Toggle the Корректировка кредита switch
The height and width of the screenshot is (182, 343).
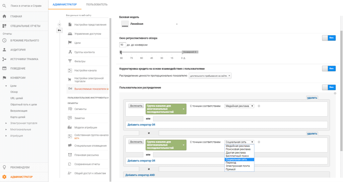tap(329, 69)
